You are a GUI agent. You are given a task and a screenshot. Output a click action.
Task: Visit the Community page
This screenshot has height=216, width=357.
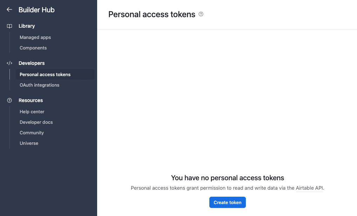pyautogui.click(x=32, y=133)
